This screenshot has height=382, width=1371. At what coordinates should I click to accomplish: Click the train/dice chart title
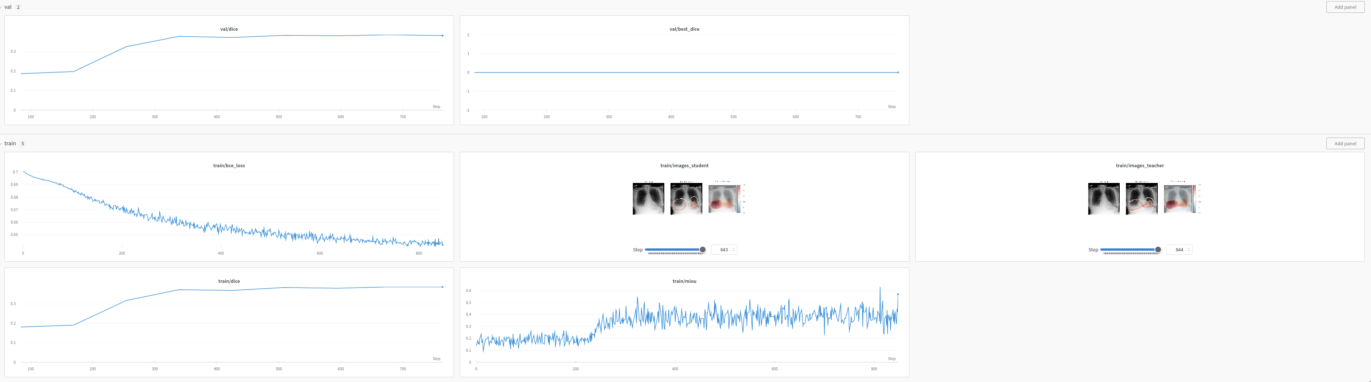[229, 281]
